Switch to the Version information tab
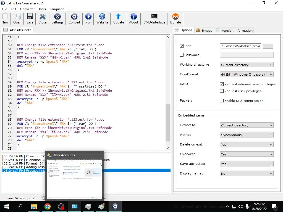This screenshot has height=212, width=283. click(234, 30)
